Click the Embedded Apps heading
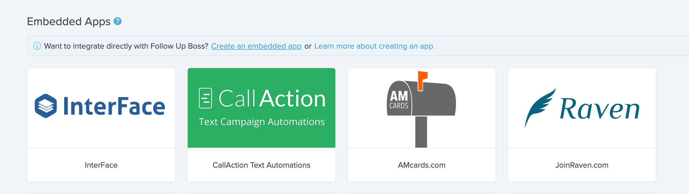The width and height of the screenshot is (689, 194). point(69,21)
